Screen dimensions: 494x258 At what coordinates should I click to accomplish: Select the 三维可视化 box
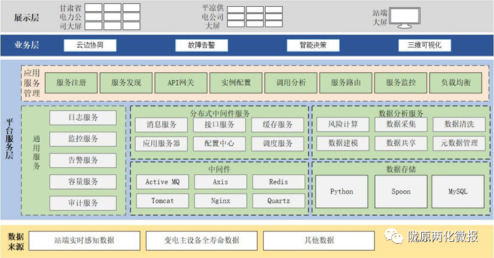click(x=425, y=45)
